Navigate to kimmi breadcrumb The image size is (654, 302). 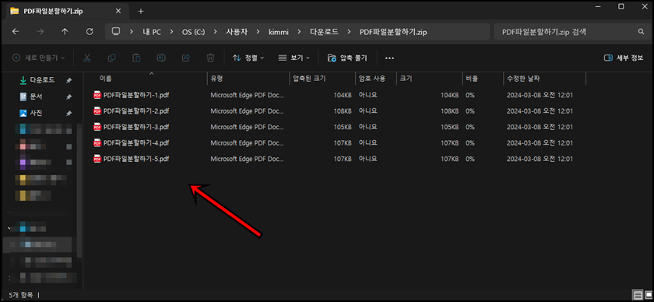279,32
